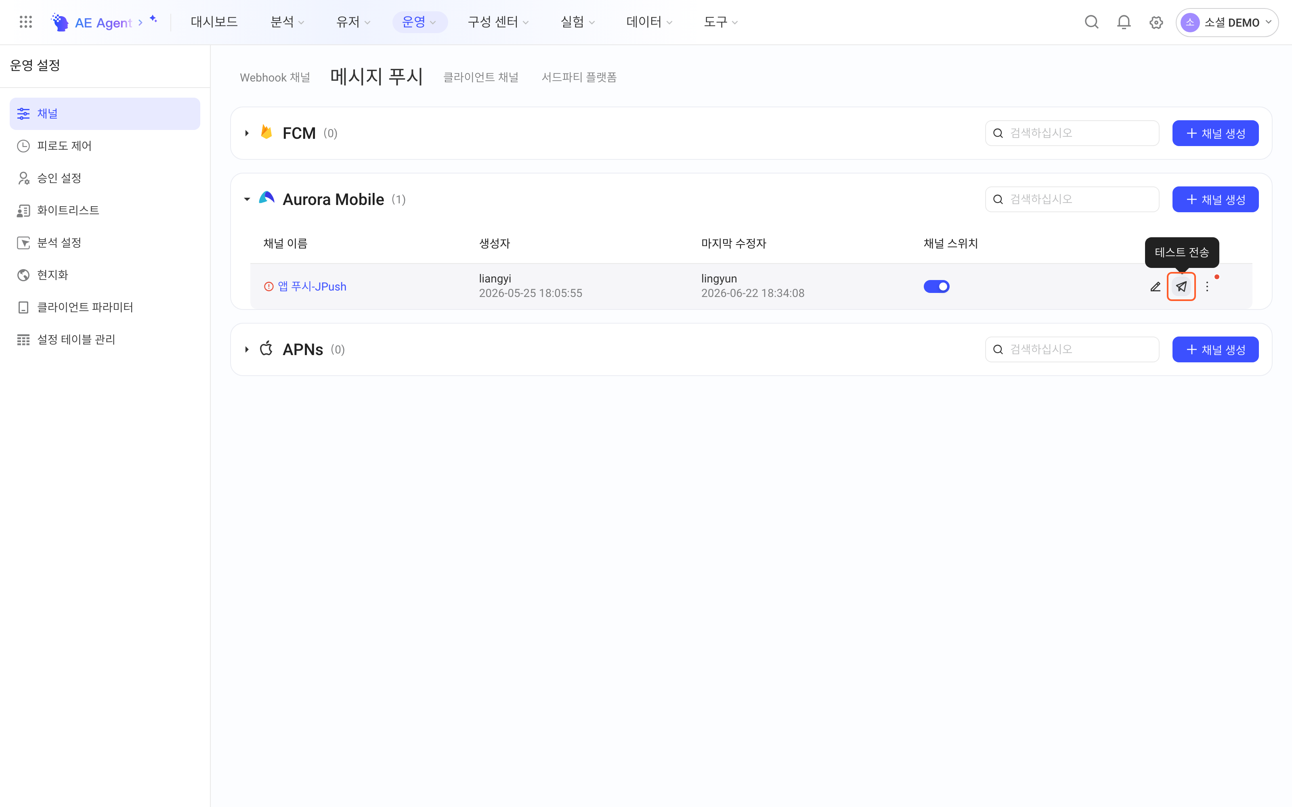Screen dimensions: 1292x807
Task: Open 현지화 in the sidebar
Action: click(105, 275)
